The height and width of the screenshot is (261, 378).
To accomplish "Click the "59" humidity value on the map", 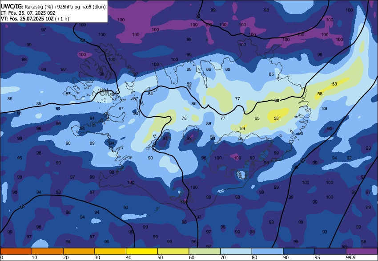I will point(242,128).
